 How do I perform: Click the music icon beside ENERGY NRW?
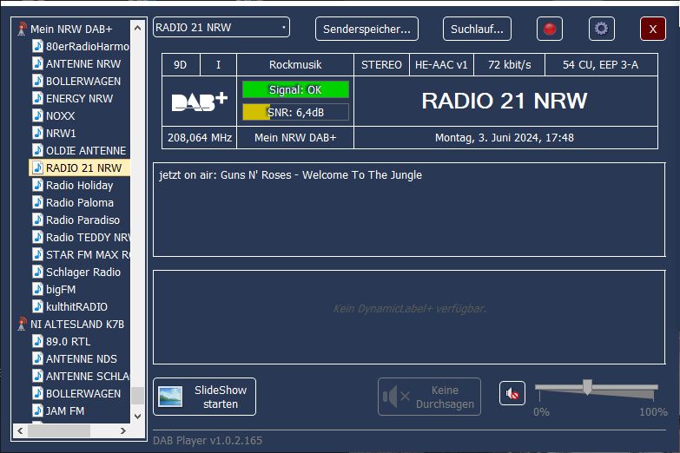37,98
